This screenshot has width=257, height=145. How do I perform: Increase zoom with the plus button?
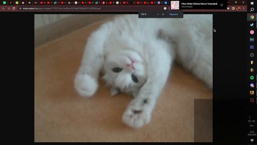coord(163,14)
